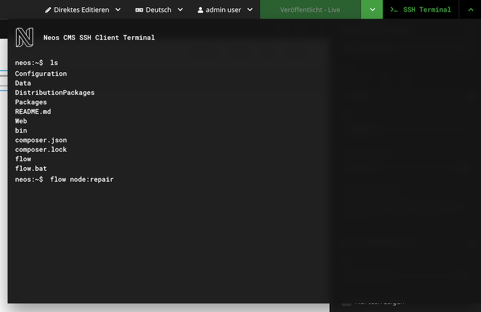Select the flow file entry
This screenshot has width=481, height=312.
point(23,159)
